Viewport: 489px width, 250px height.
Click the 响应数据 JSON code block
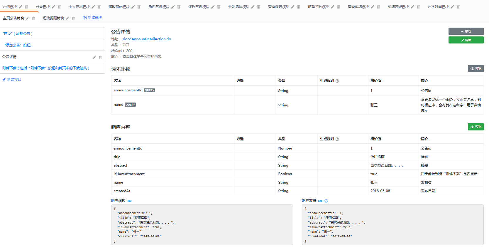coord(393,225)
